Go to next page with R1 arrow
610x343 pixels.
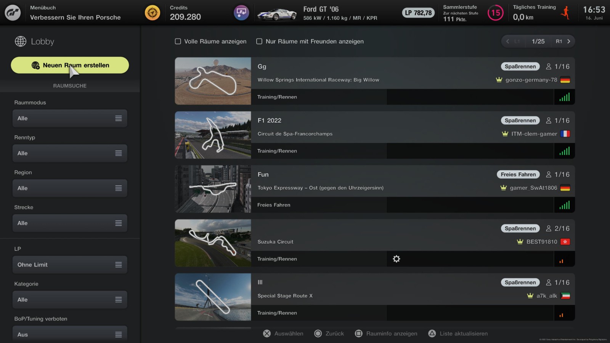click(x=568, y=41)
